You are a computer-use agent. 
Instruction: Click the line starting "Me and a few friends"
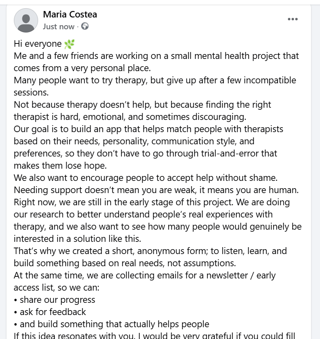pos(156,56)
